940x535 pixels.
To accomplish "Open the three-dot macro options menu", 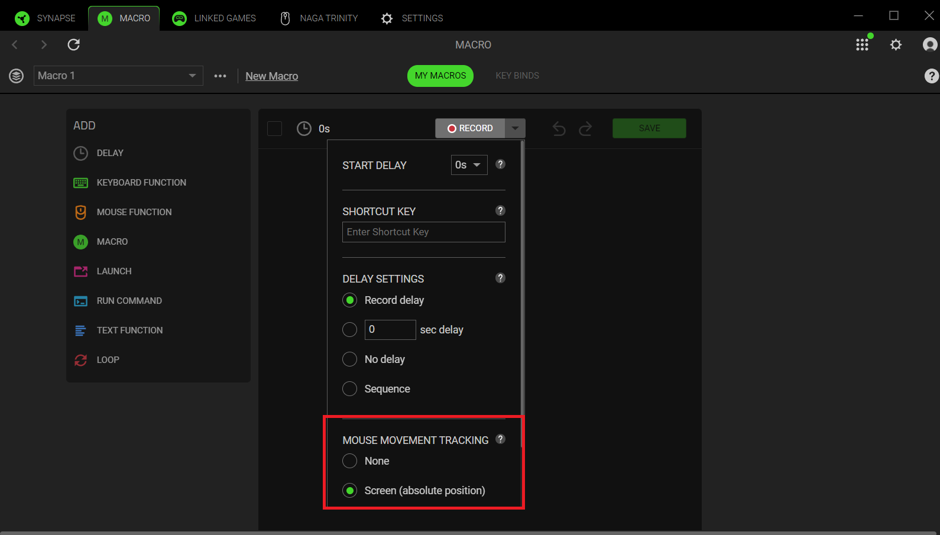I will point(221,76).
